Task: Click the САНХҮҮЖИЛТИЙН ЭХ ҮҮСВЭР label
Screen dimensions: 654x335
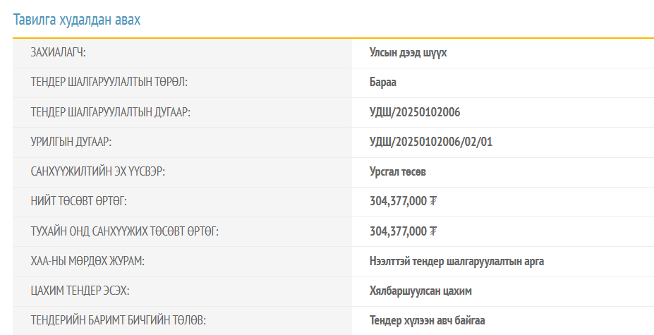Action: tap(97, 172)
